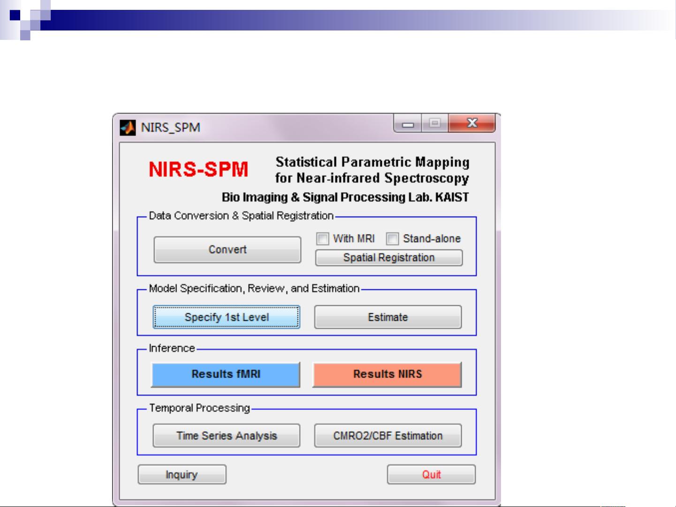Click Specify 1st Level
The image size is (676, 507).
[227, 317]
